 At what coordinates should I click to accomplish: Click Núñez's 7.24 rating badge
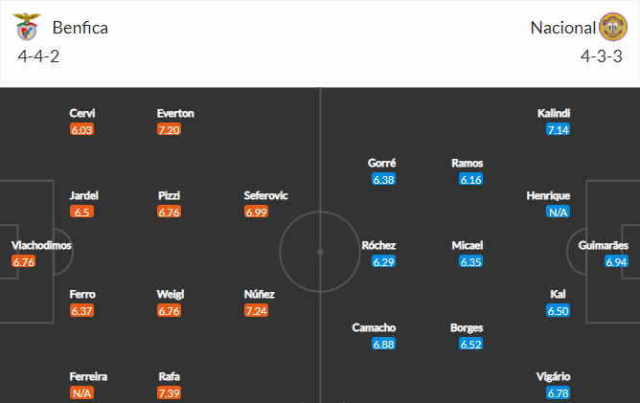256,311
